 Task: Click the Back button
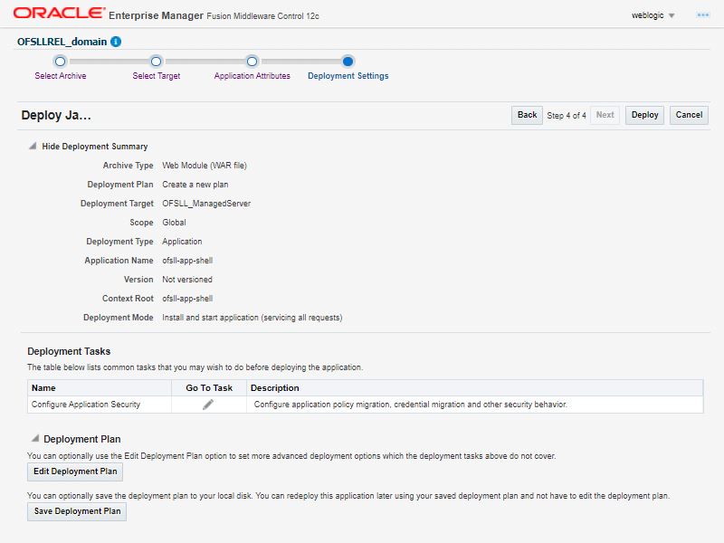pos(527,115)
